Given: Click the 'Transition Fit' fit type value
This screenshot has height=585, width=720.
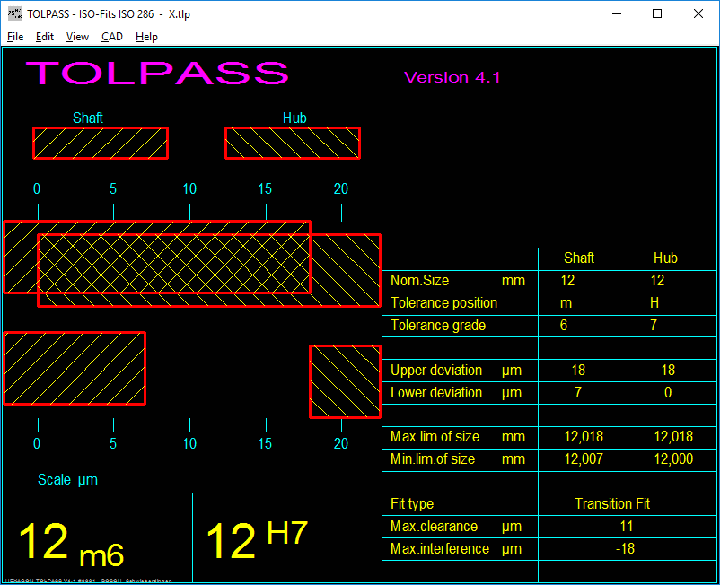Looking at the screenshot, I should point(612,503).
